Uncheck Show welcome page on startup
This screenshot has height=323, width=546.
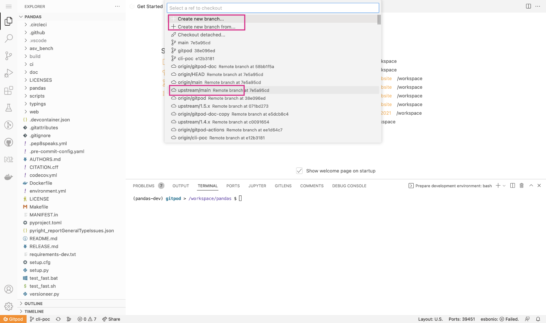[x=299, y=170]
